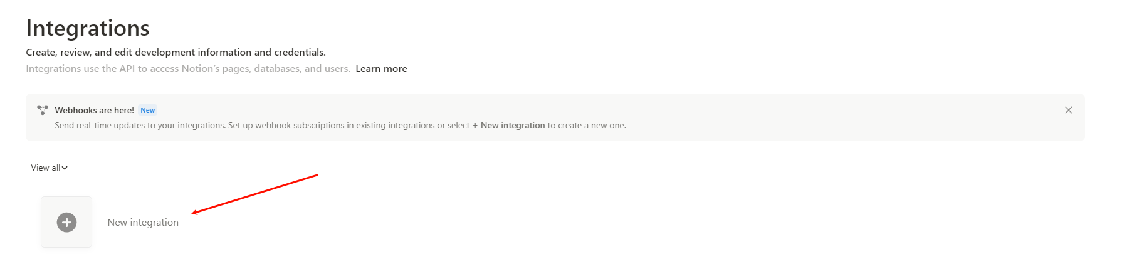Dismiss the Webhooks banner with X
This screenshot has height=262, width=1132.
click(1069, 110)
